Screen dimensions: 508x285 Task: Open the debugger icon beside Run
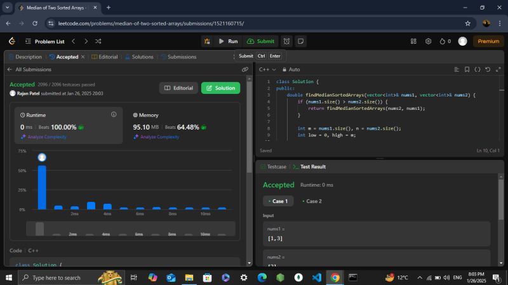(x=207, y=41)
